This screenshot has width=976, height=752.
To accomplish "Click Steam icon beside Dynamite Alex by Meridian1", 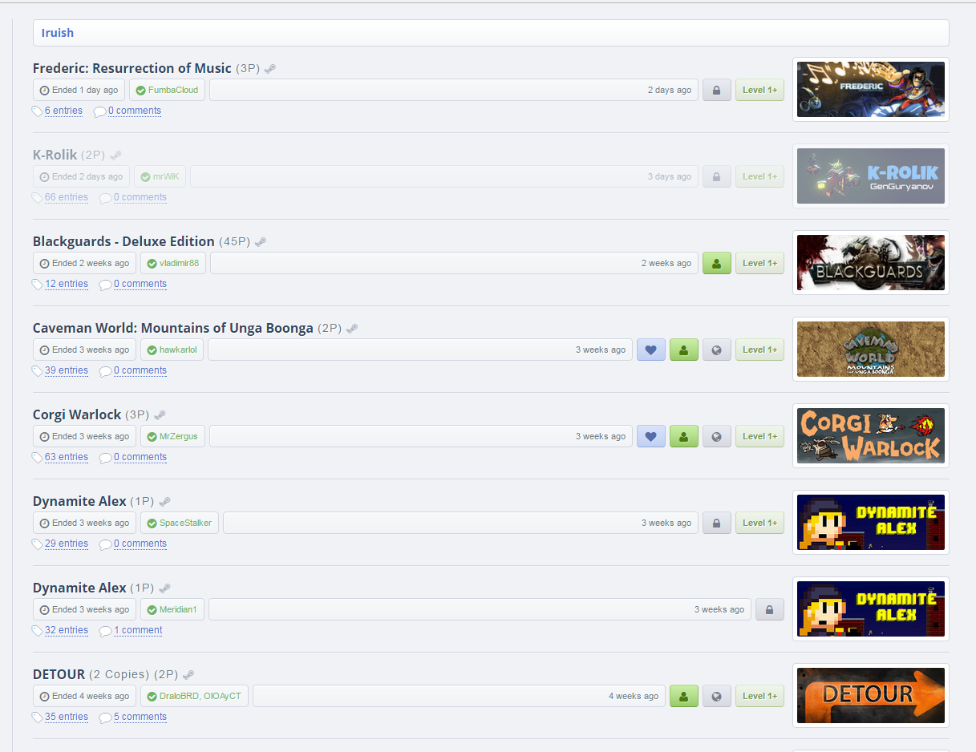I will (x=164, y=588).
